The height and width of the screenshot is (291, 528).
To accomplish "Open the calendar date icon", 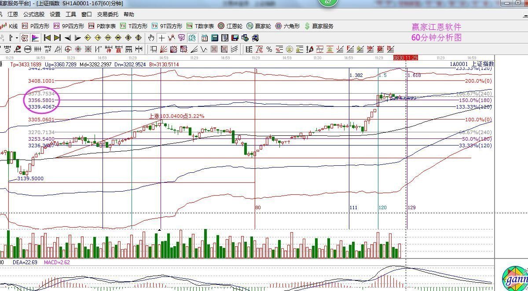I will coord(205,38).
